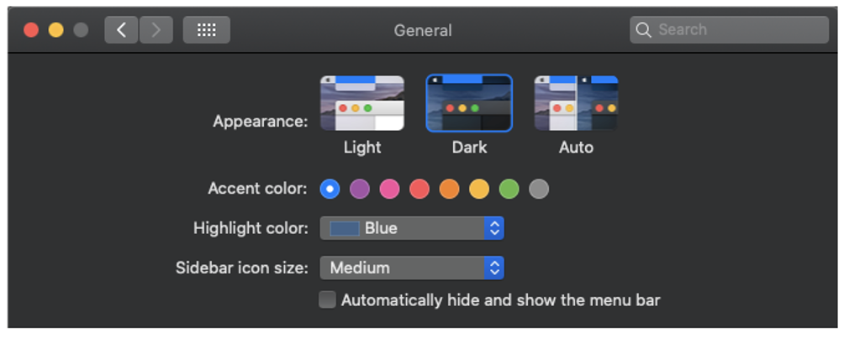
Task: Select the purple accent color
Action: [360, 189]
